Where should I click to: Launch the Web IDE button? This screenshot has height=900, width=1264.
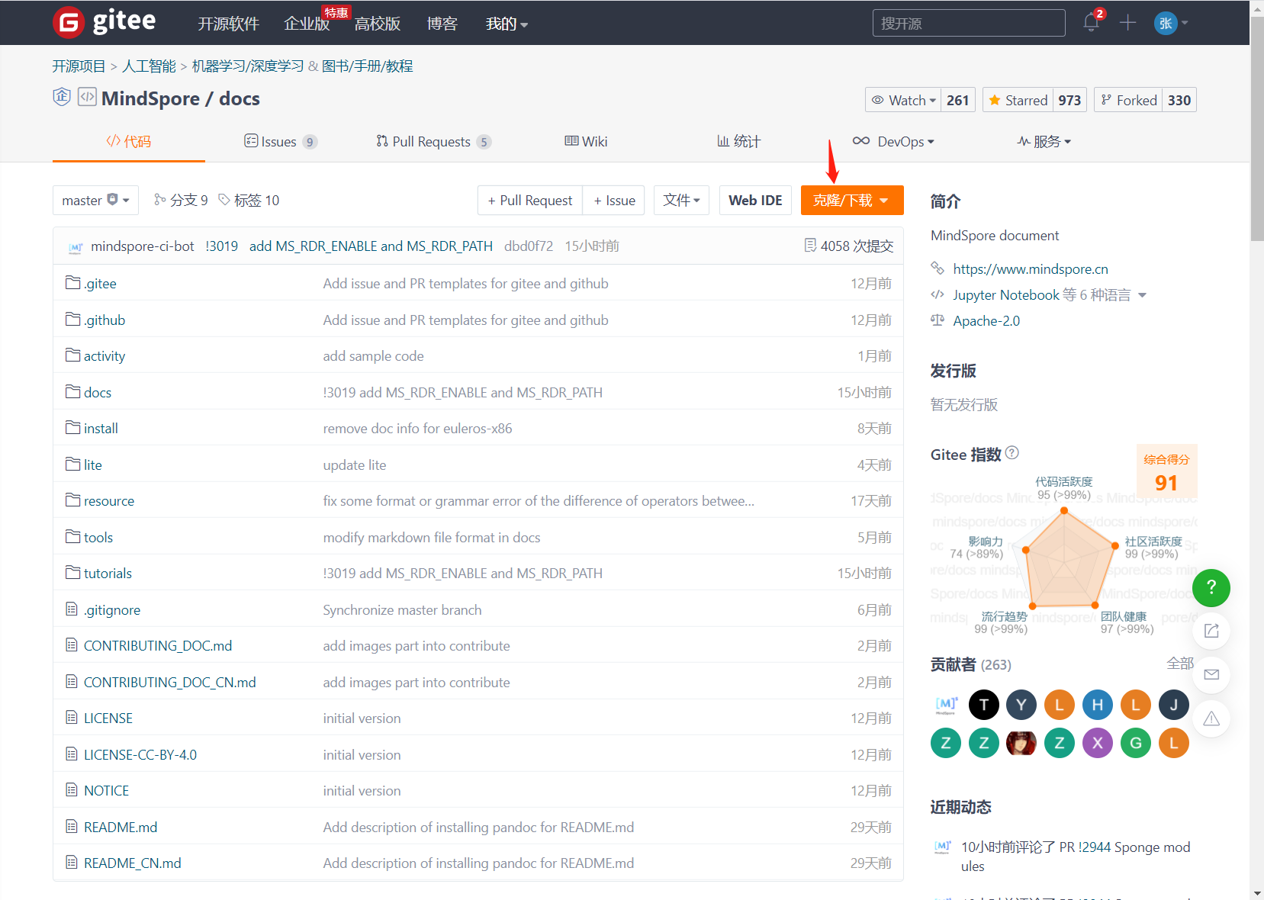[755, 200]
